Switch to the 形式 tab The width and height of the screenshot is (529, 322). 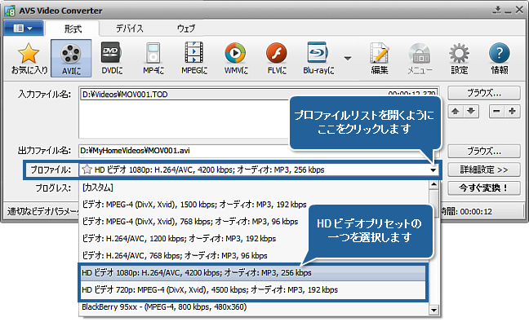73,29
